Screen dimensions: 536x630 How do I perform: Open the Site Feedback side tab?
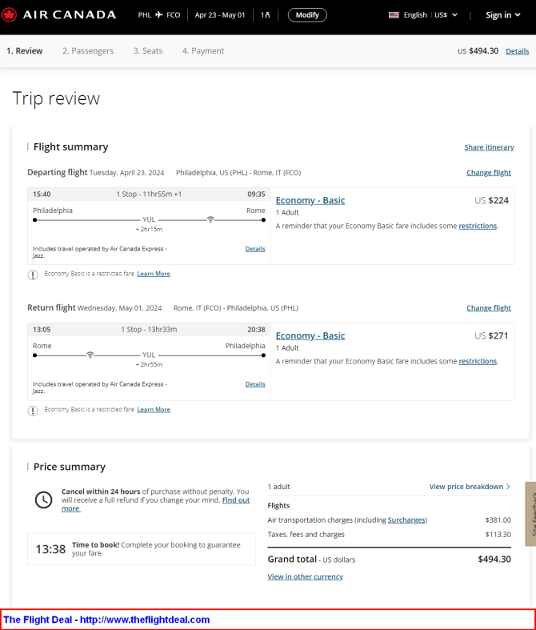530,513
